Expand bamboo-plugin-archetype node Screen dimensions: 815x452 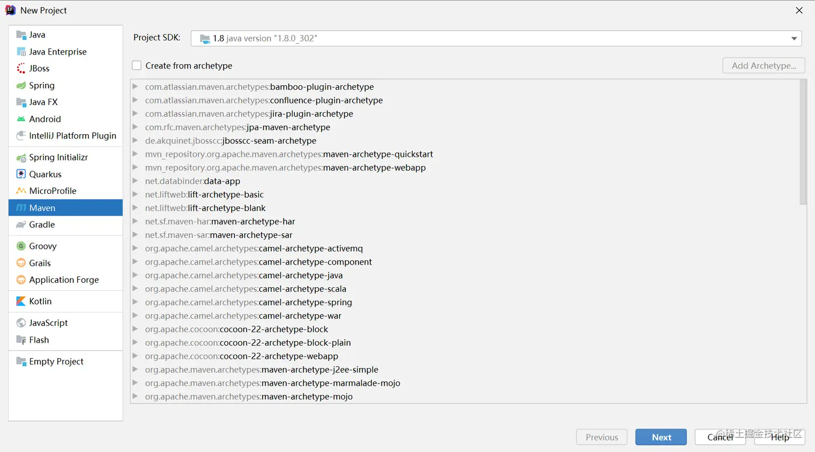(x=135, y=86)
